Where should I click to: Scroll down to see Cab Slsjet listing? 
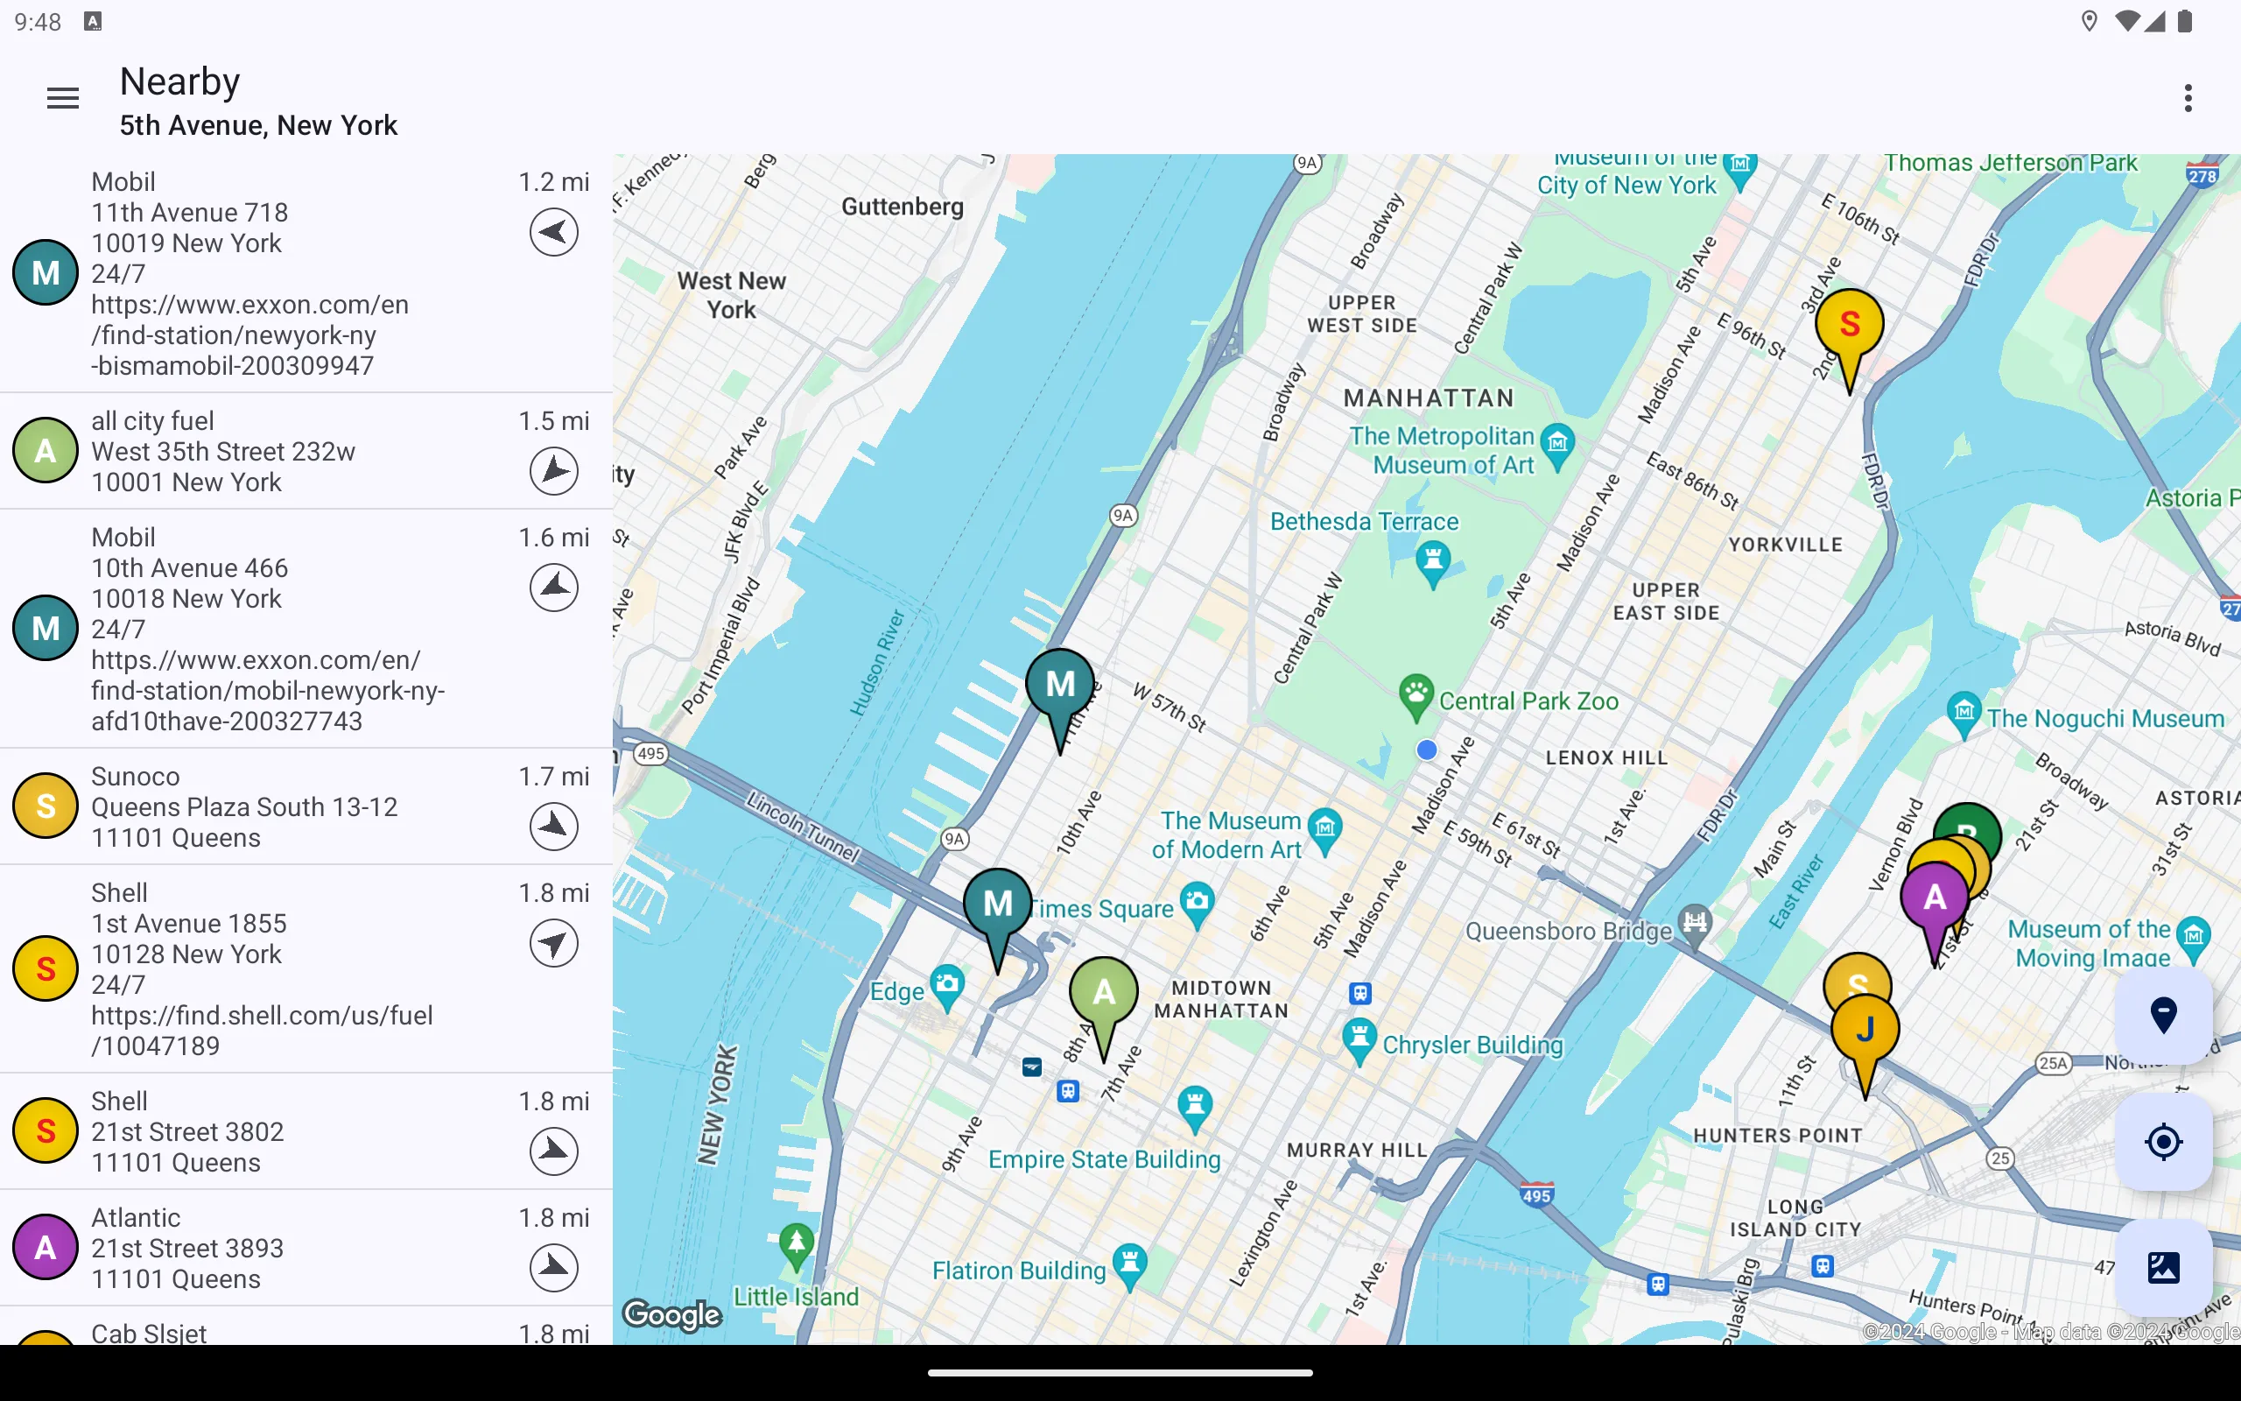[x=305, y=1330]
